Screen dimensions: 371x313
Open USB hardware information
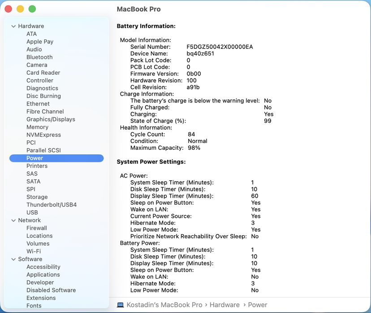click(x=32, y=212)
